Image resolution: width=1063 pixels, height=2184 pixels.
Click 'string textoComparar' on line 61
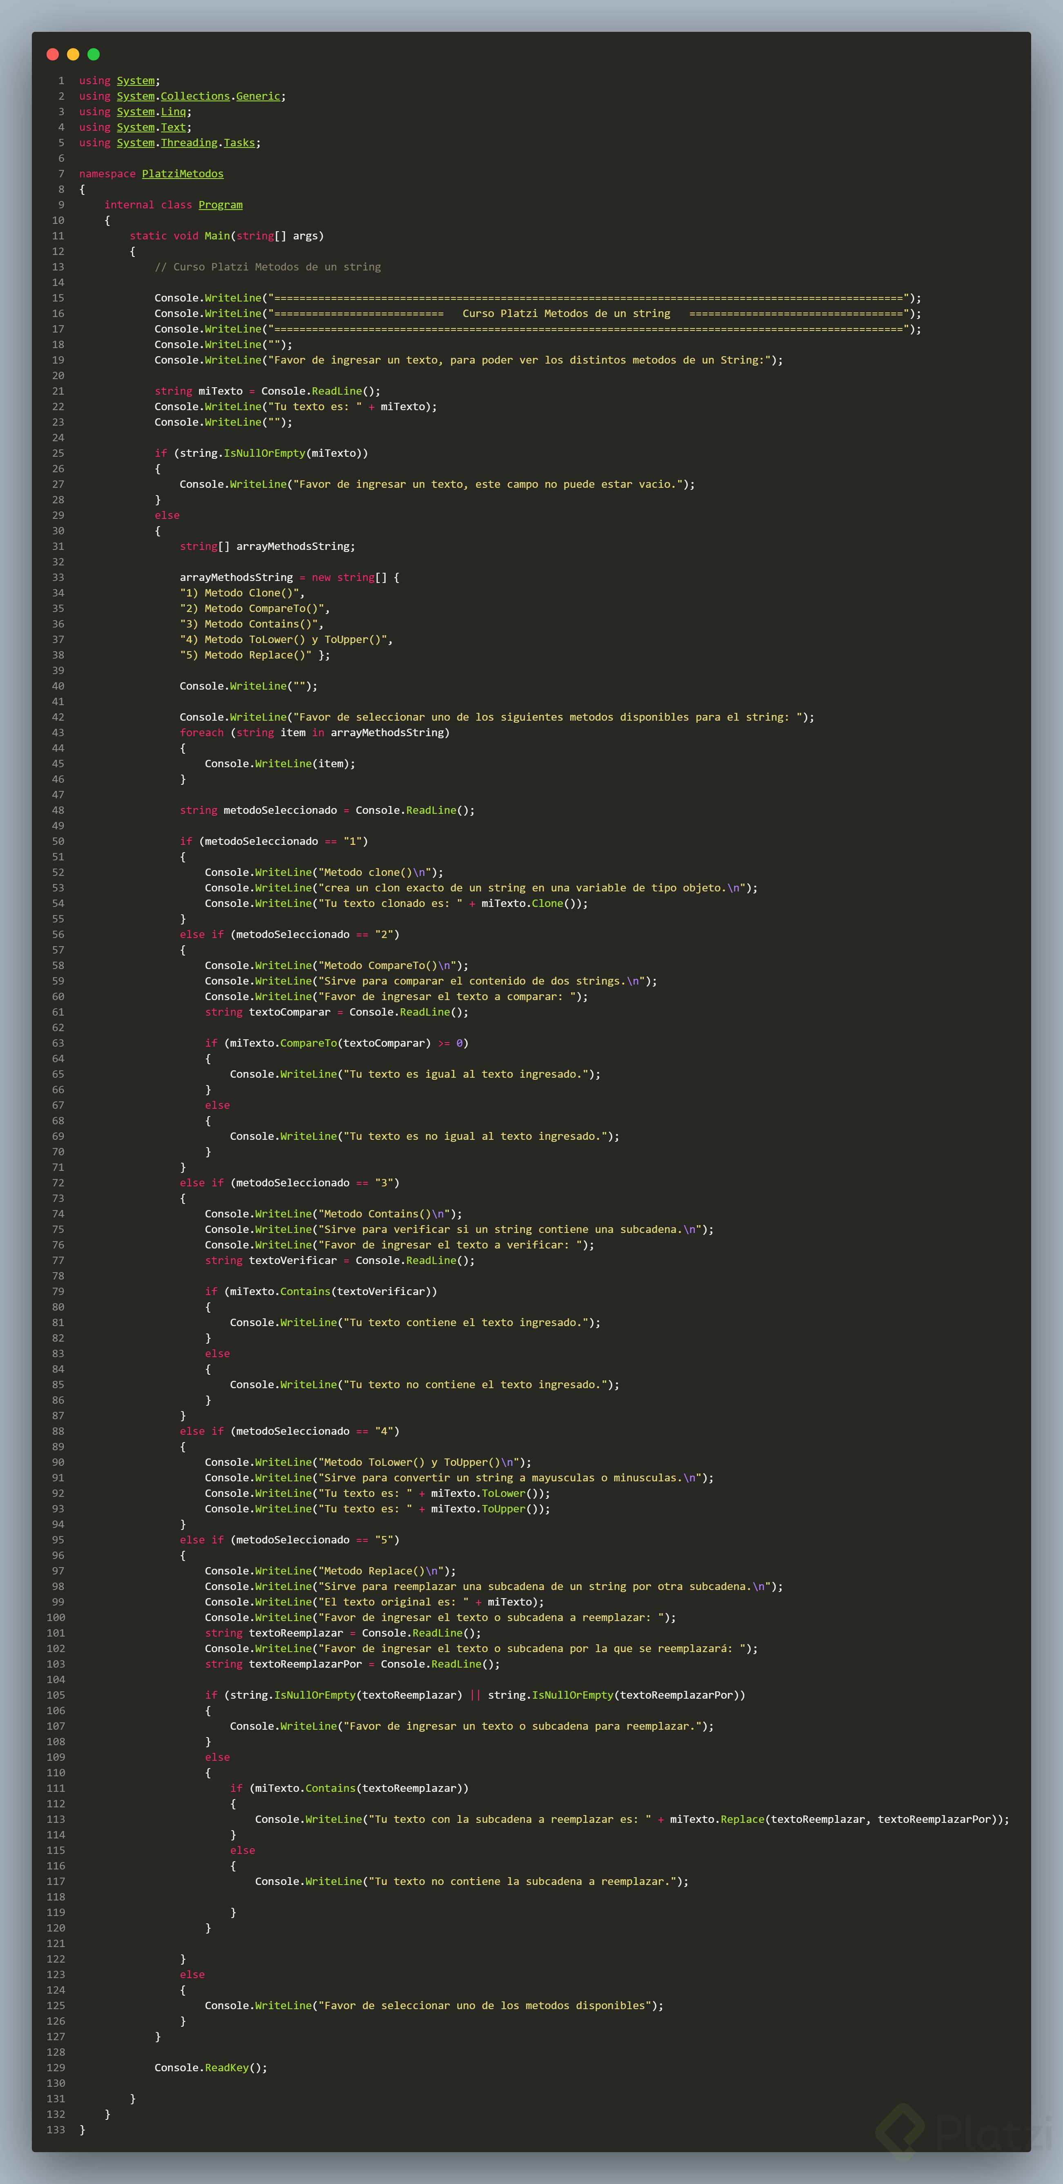[x=268, y=1012]
